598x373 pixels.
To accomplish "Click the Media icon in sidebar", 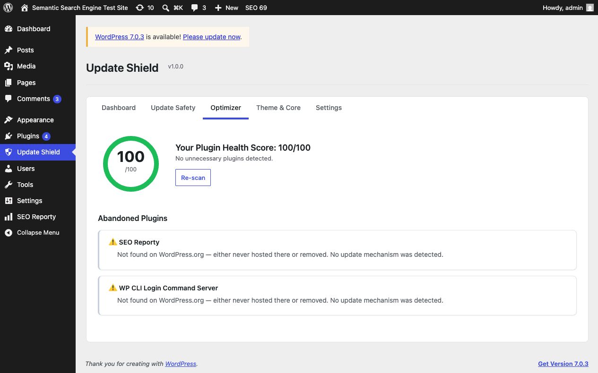I will pyautogui.click(x=9, y=66).
